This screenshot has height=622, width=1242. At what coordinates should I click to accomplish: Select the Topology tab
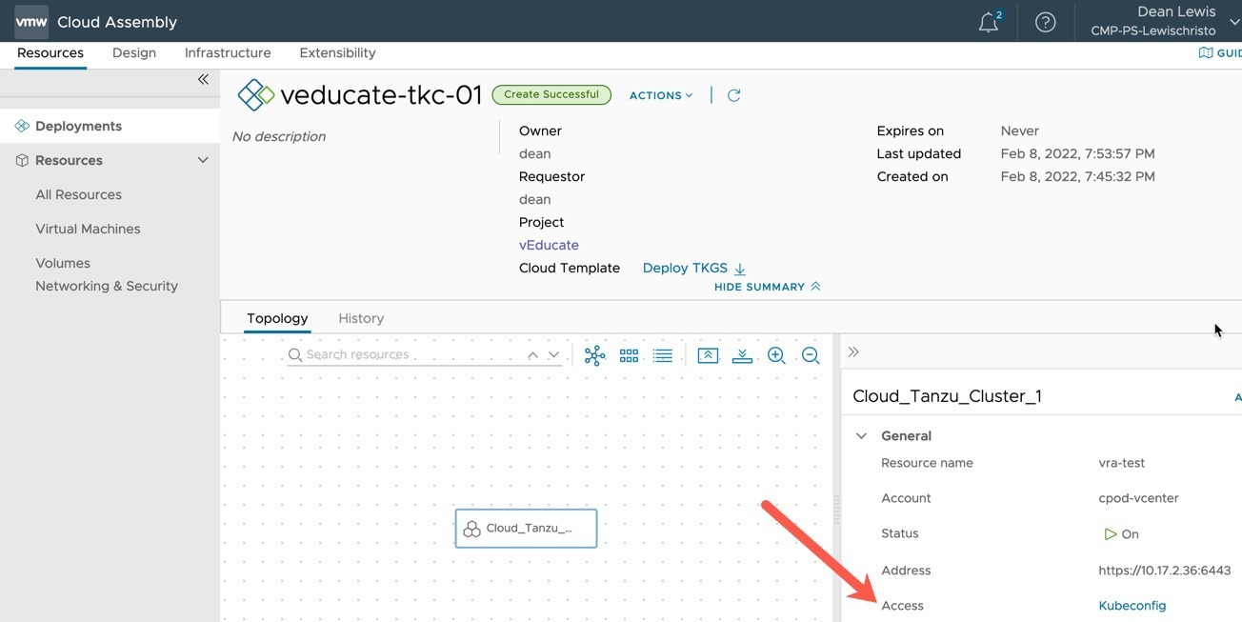[277, 318]
